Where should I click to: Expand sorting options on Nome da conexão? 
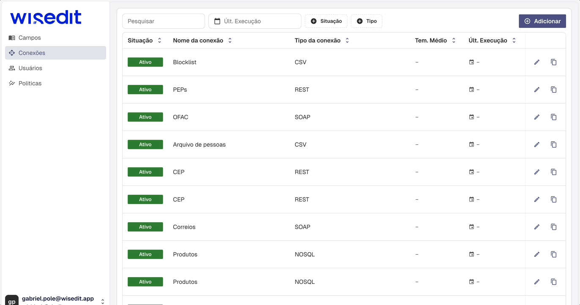(x=230, y=40)
